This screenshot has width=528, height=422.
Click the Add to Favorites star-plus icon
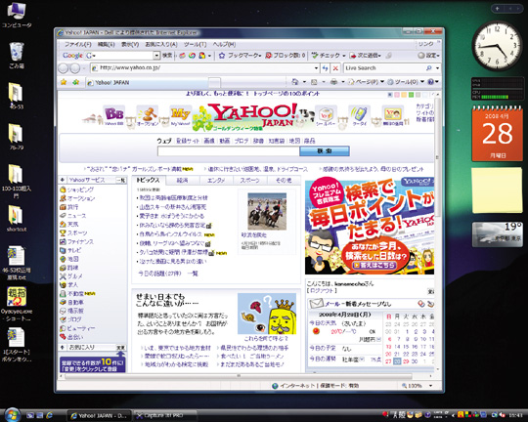[75, 82]
